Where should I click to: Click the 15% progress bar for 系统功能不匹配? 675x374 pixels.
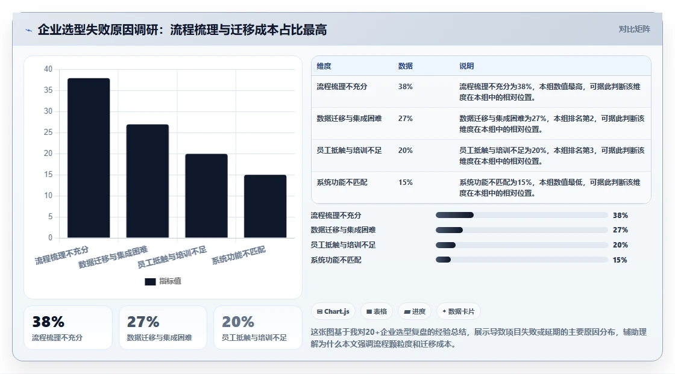tap(521, 260)
